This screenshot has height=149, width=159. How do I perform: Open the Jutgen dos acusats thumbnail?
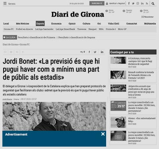[x=118, y=88]
